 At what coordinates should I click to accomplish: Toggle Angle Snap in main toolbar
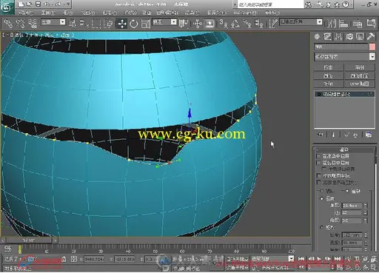235,24
